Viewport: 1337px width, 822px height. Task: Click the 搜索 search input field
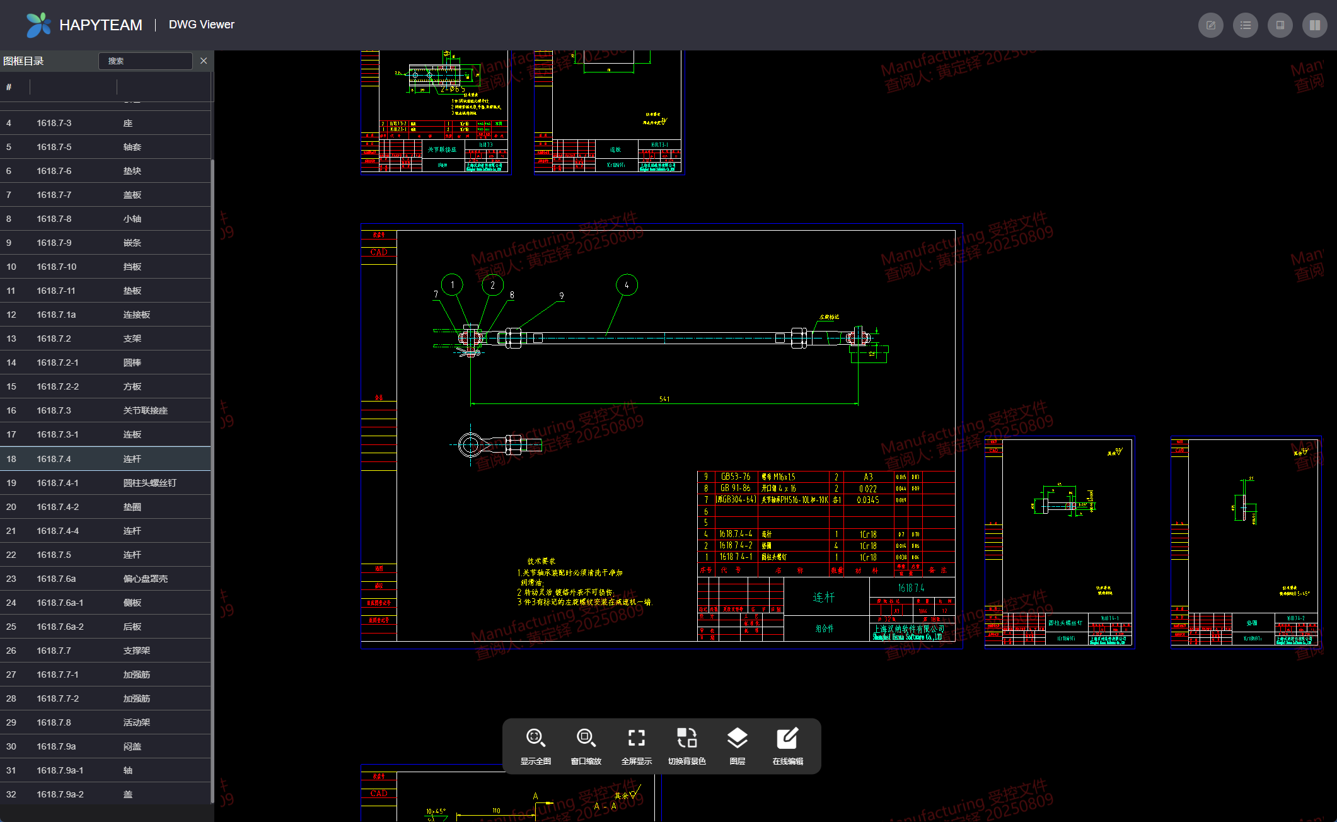[x=146, y=61]
